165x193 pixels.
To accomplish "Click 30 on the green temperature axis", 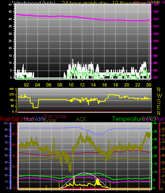I will tap(155, 139).
